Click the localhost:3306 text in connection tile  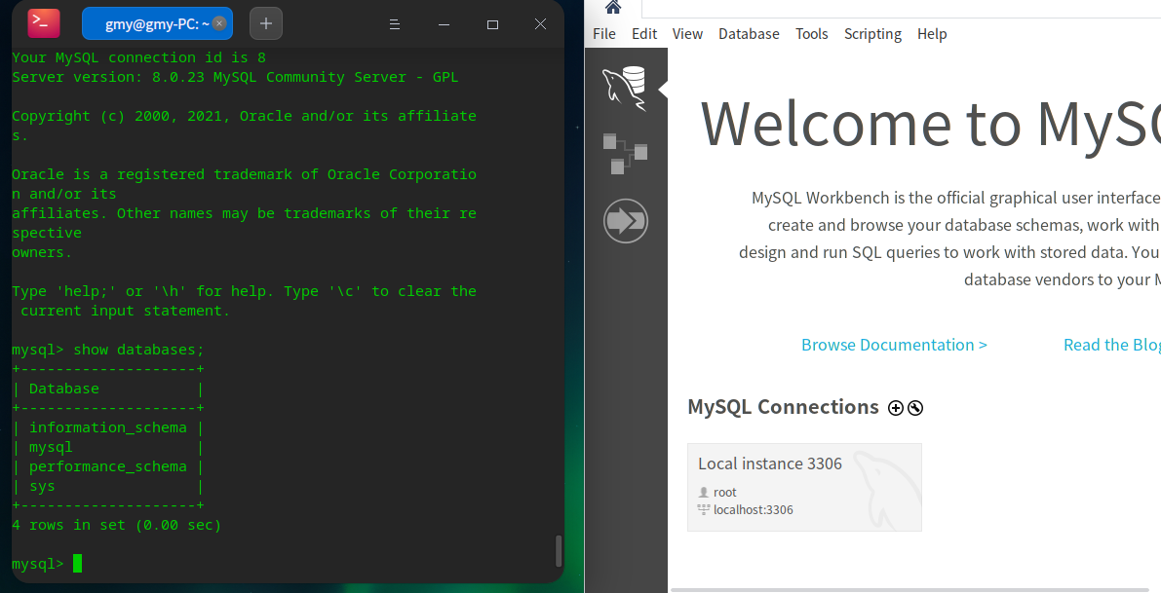coord(753,510)
